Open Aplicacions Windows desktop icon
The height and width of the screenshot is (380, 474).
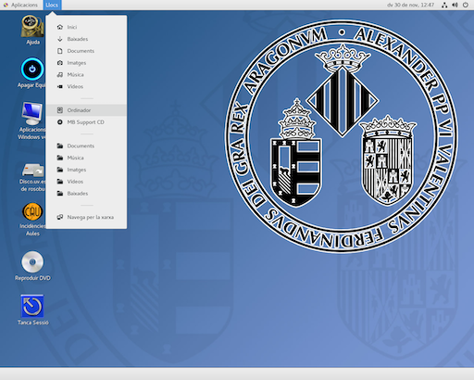(x=32, y=113)
